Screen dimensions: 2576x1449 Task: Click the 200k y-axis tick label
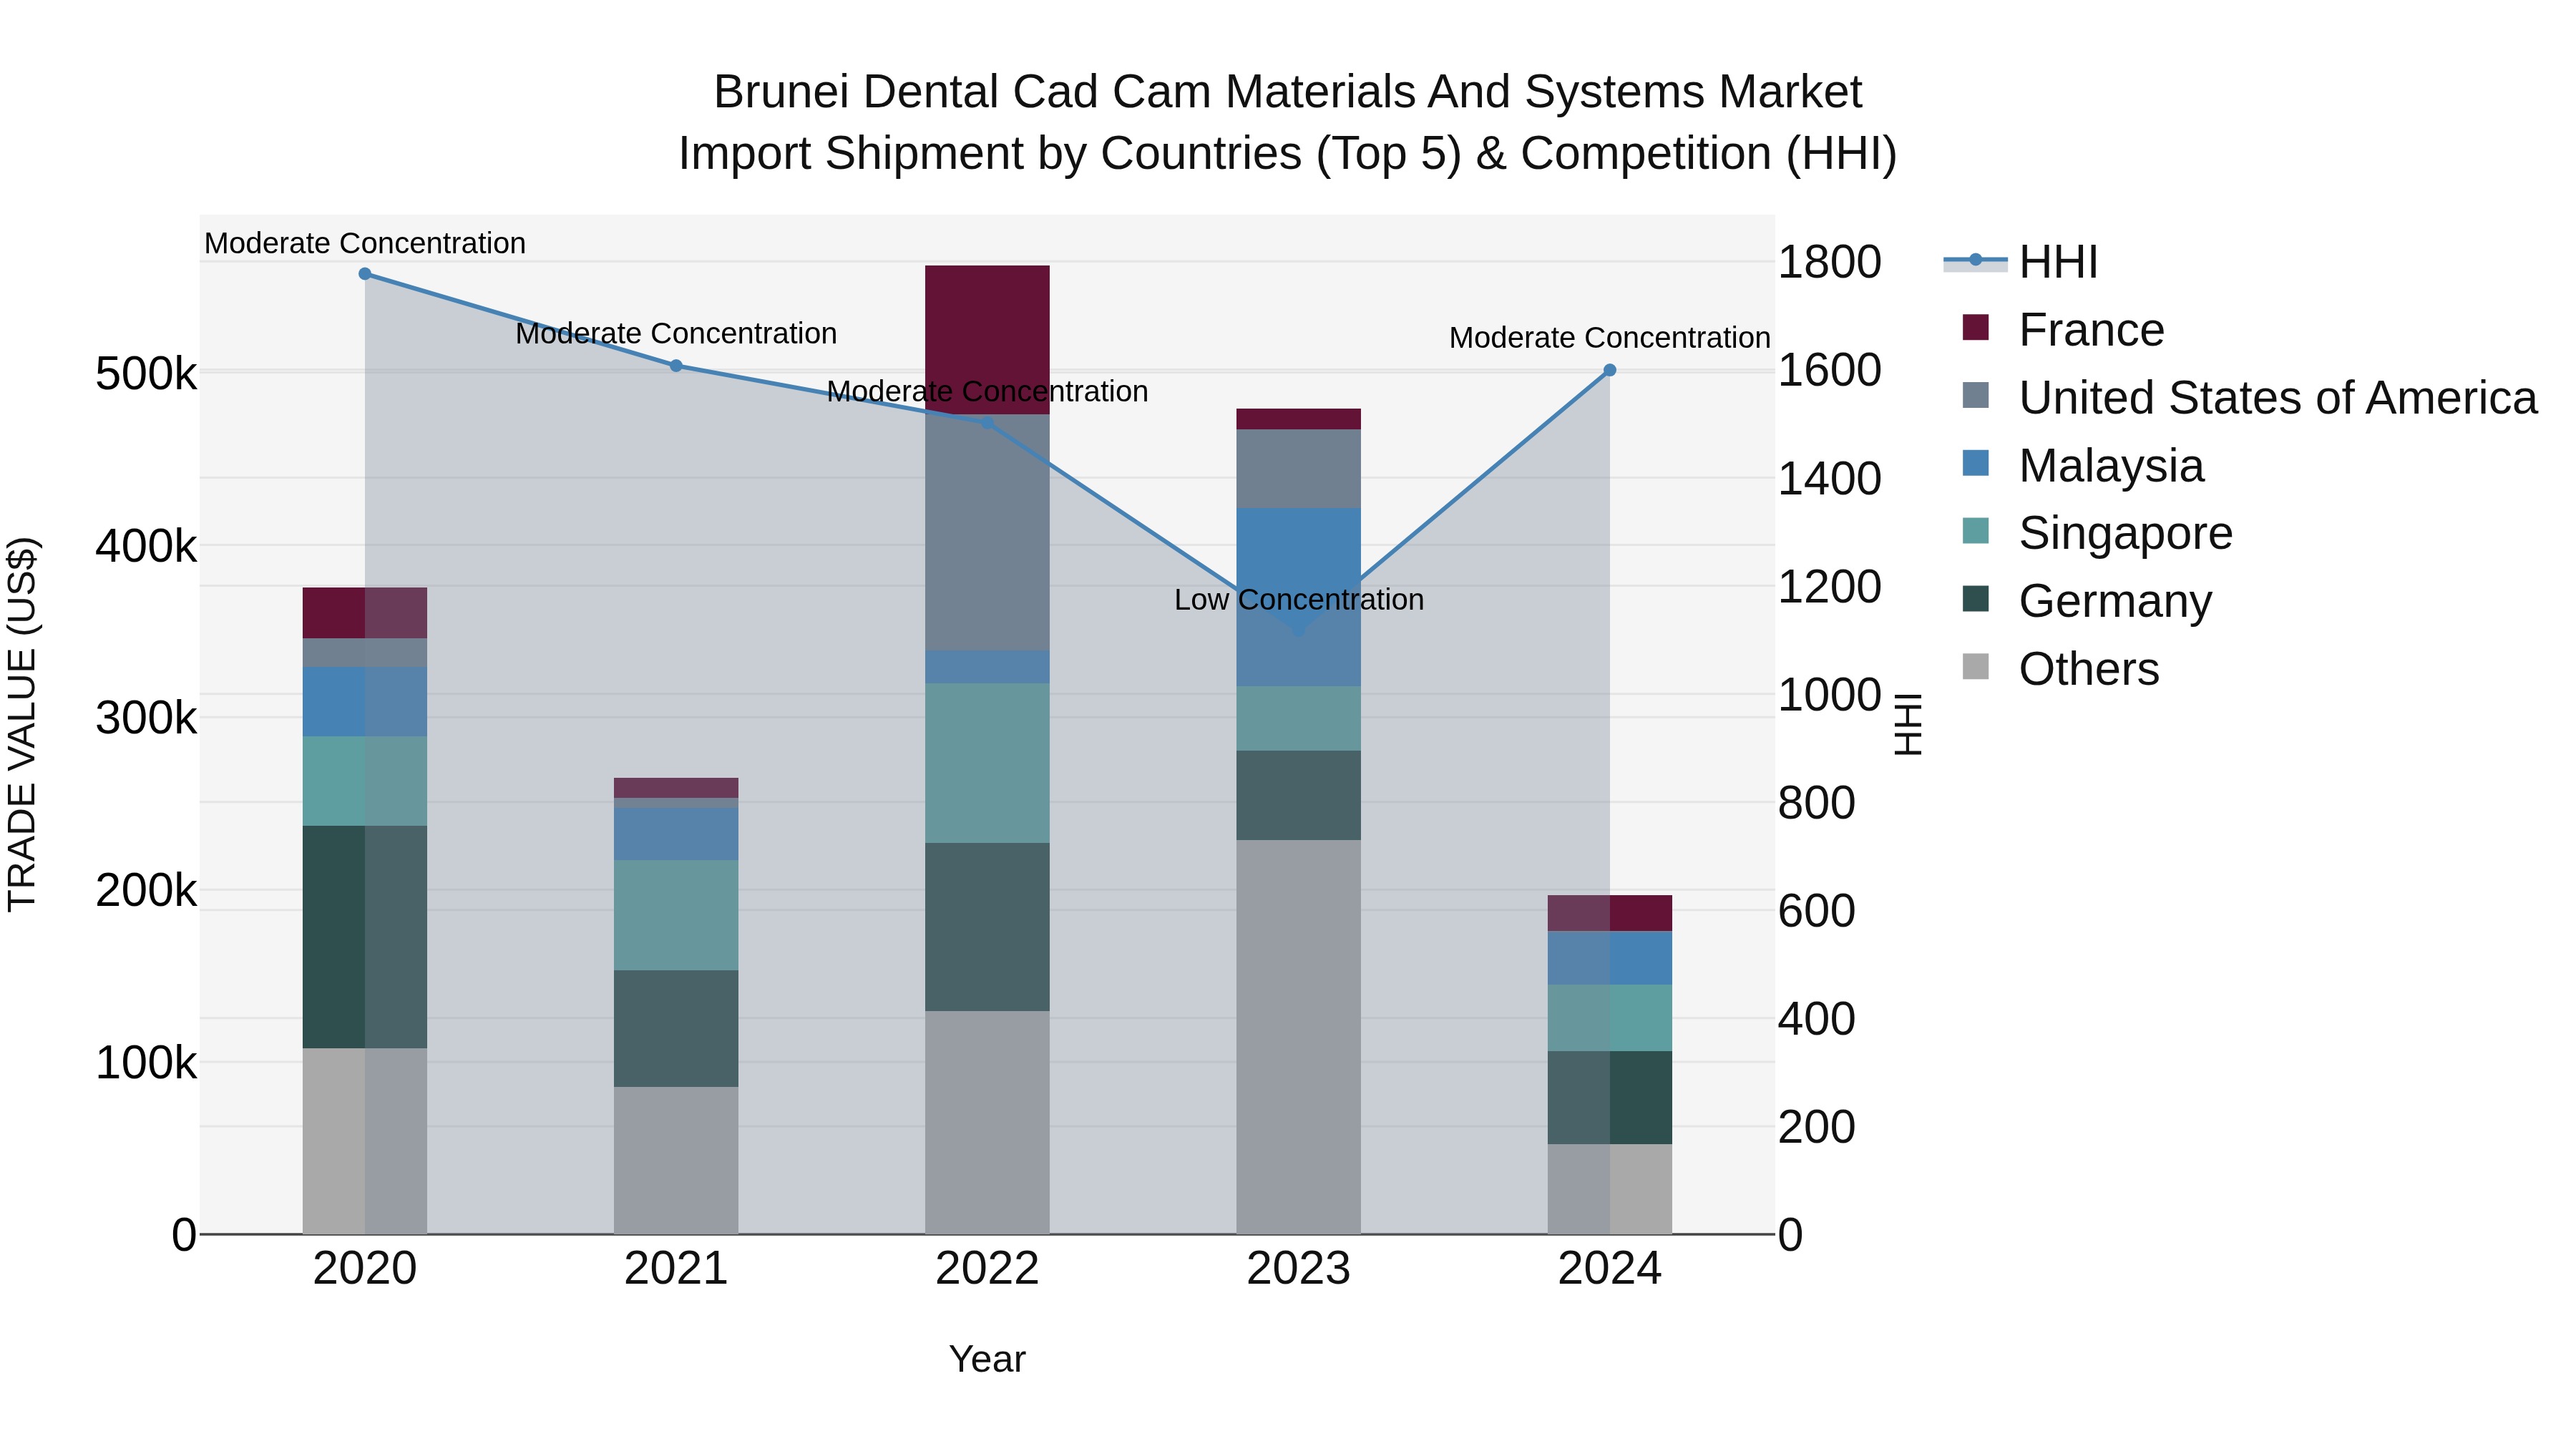pos(146,890)
